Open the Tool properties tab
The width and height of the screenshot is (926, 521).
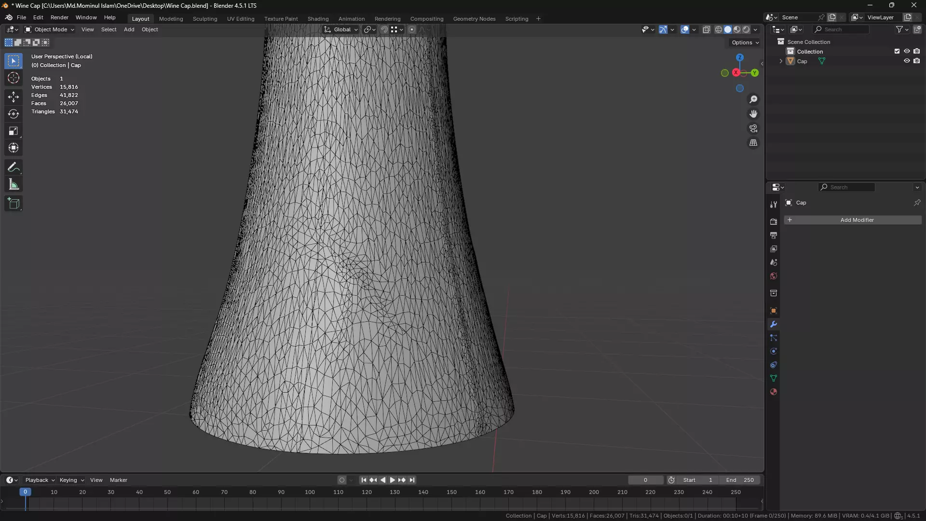[x=774, y=205]
